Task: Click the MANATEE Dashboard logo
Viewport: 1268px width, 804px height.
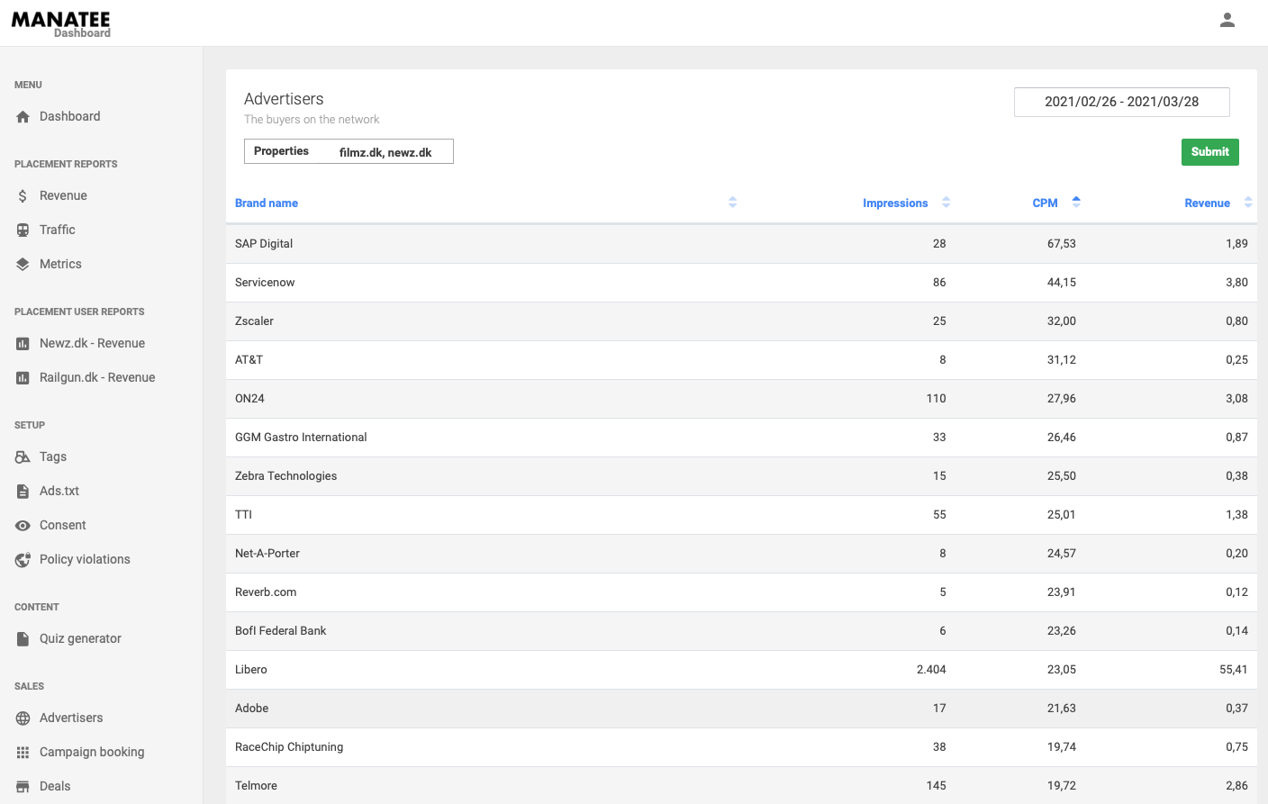Action: [x=61, y=24]
